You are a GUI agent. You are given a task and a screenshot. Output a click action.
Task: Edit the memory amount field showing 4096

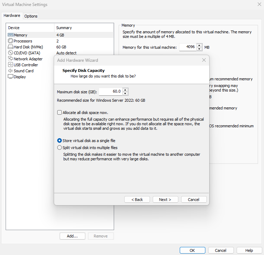(x=188, y=47)
